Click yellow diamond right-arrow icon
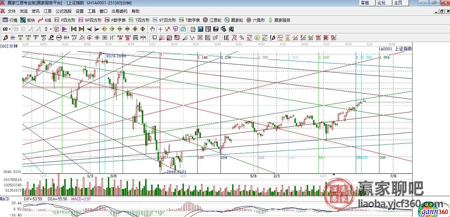Viewport: 450px width, 217px height. click(112, 29)
